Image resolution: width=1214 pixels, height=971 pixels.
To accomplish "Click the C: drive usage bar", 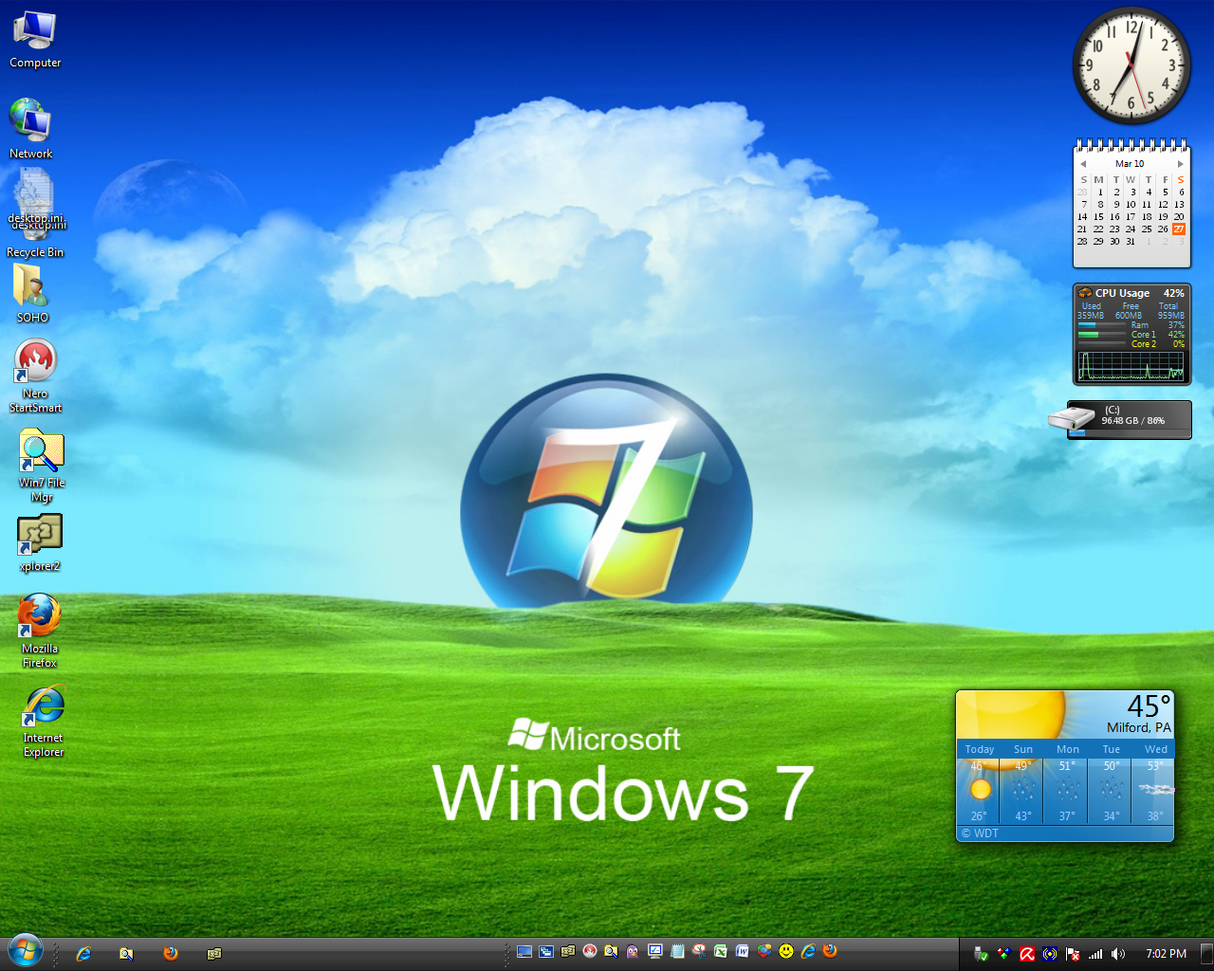I will [1129, 433].
